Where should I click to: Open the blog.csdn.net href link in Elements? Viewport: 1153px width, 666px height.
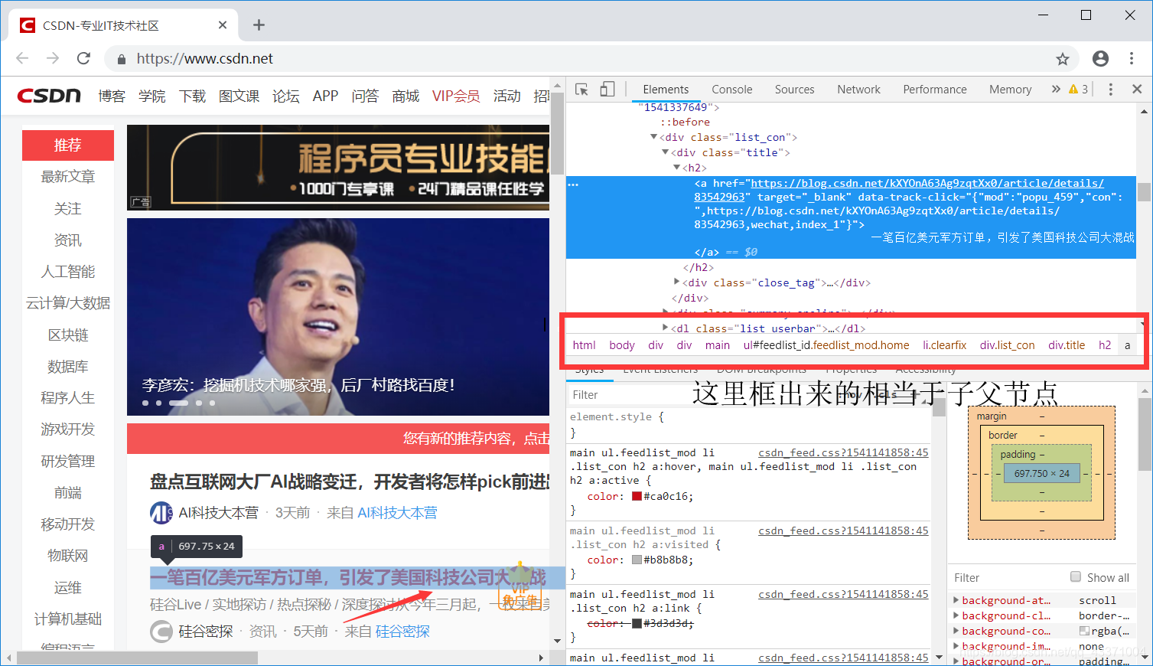coord(927,183)
